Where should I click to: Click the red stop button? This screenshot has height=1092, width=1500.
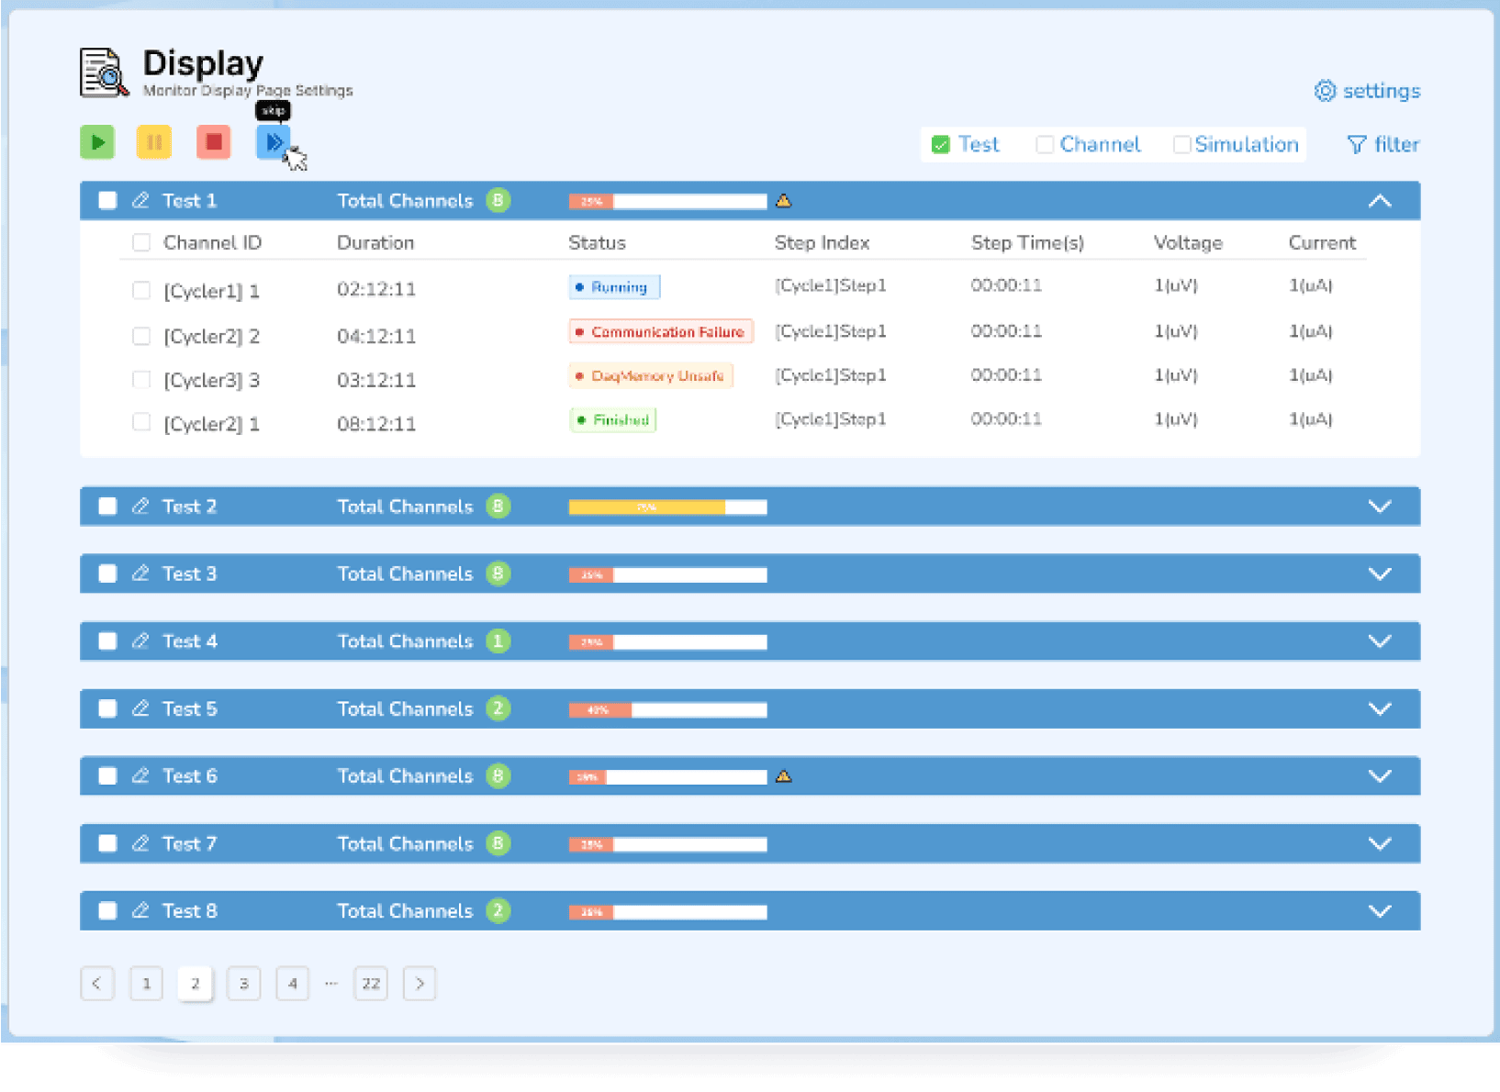coord(213,142)
